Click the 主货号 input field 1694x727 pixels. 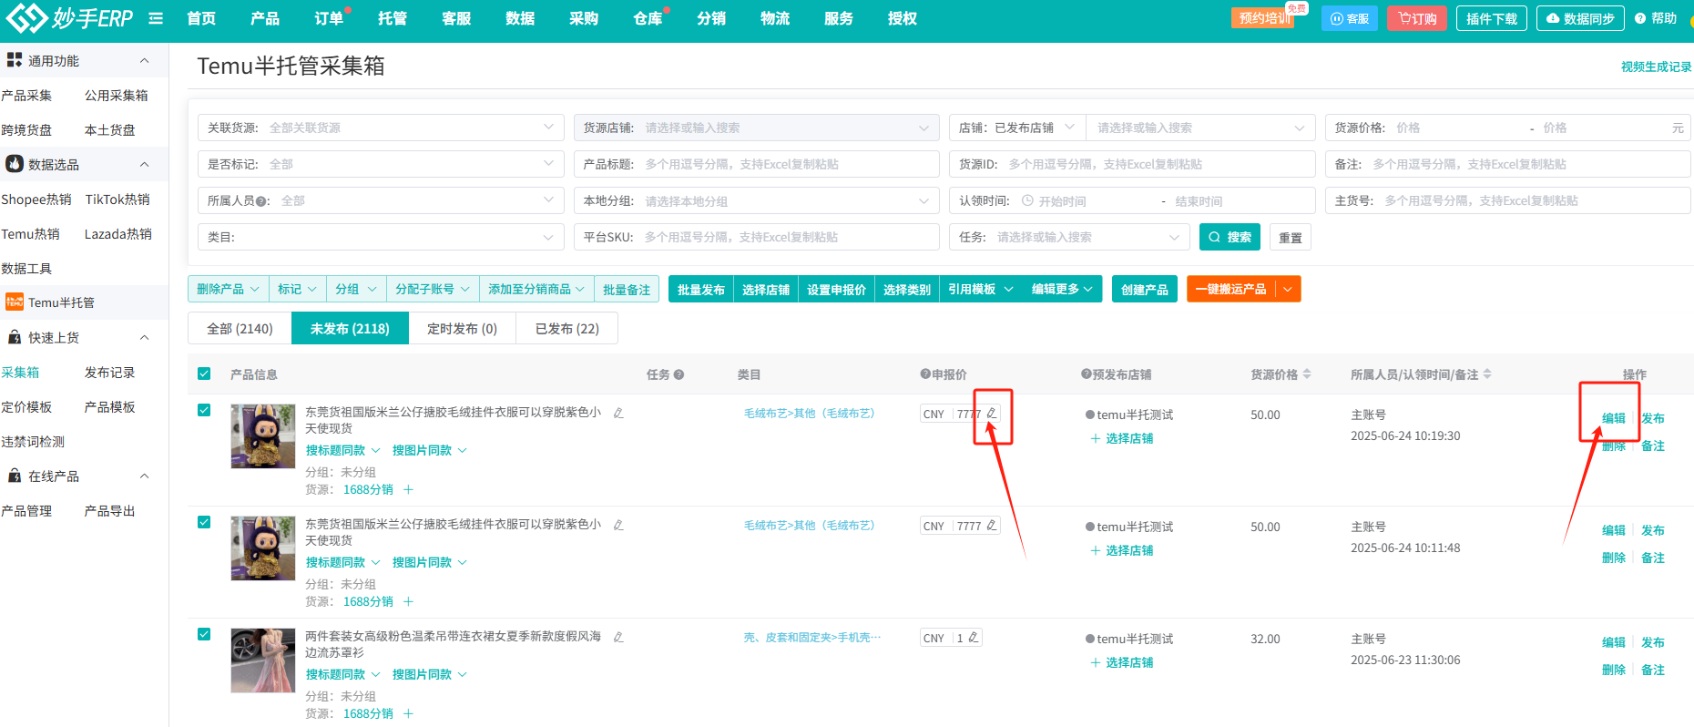pyautogui.click(x=1507, y=200)
